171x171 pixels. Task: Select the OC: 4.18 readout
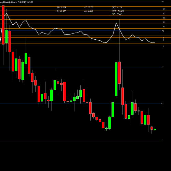(117, 8)
